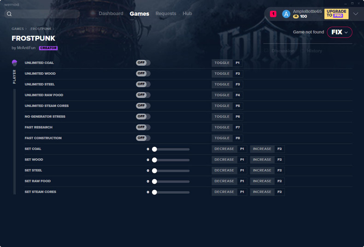This screenshot has width=364, height=247.
Task: Go to the GAMES breadcrumb link
Action: (x=18, y=29)
